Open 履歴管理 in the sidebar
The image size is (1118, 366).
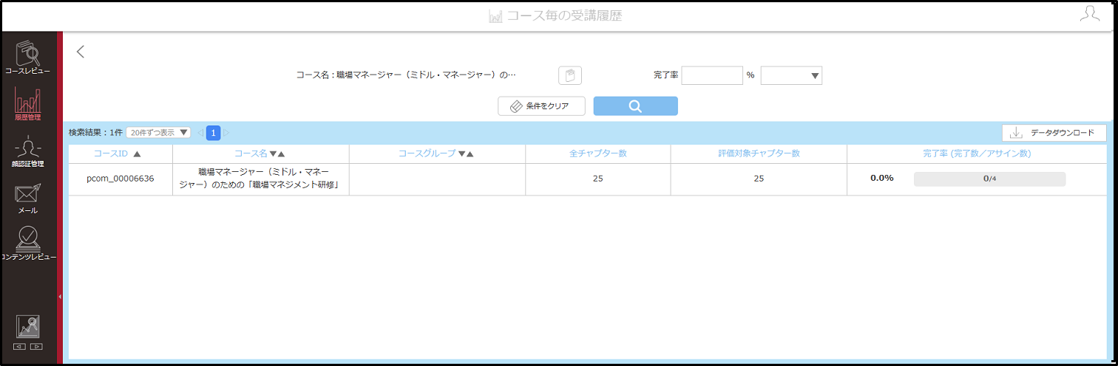pos(27,103)
